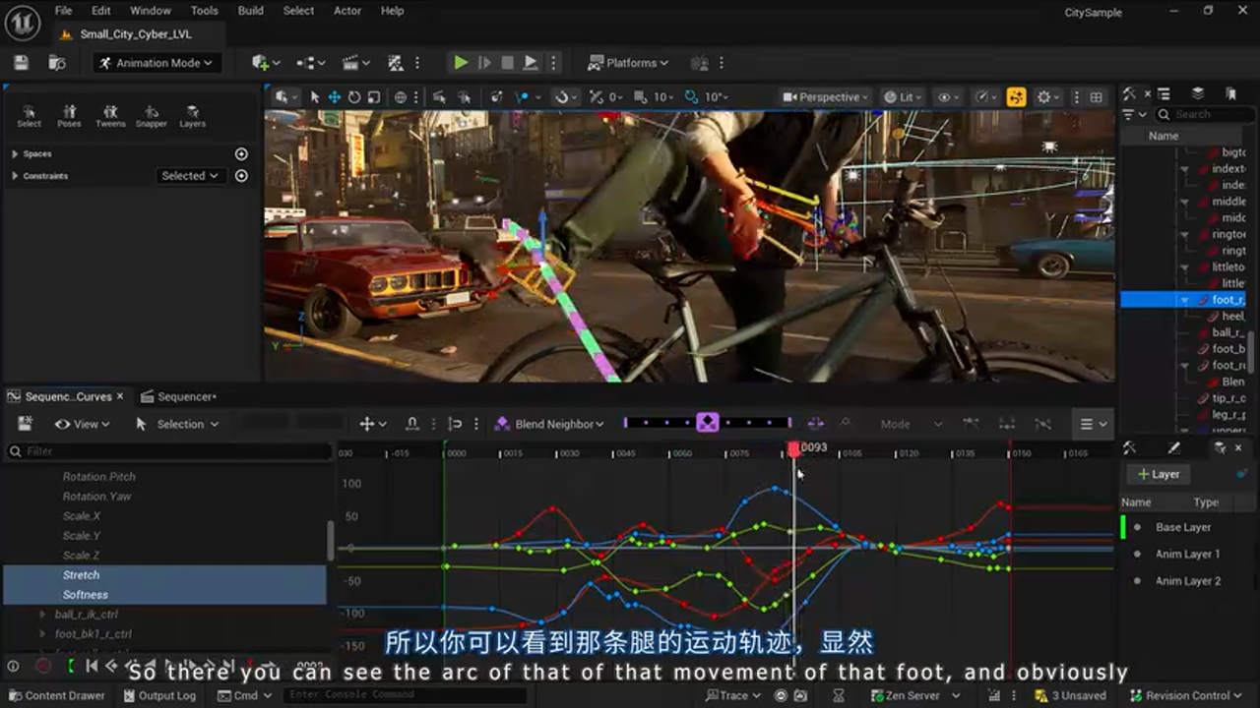Toggle the orange surface snapping button
Viewport: 1260px width, 708px height.
[x=1018, y=96]
